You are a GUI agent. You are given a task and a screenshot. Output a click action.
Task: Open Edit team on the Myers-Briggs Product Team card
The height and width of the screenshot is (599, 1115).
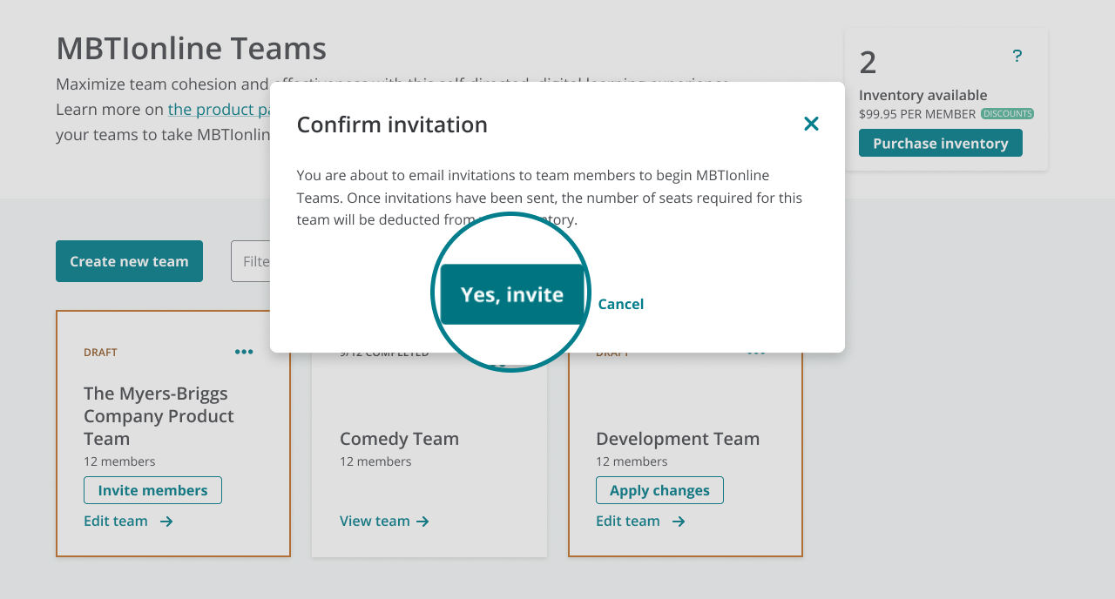(128, 522)
